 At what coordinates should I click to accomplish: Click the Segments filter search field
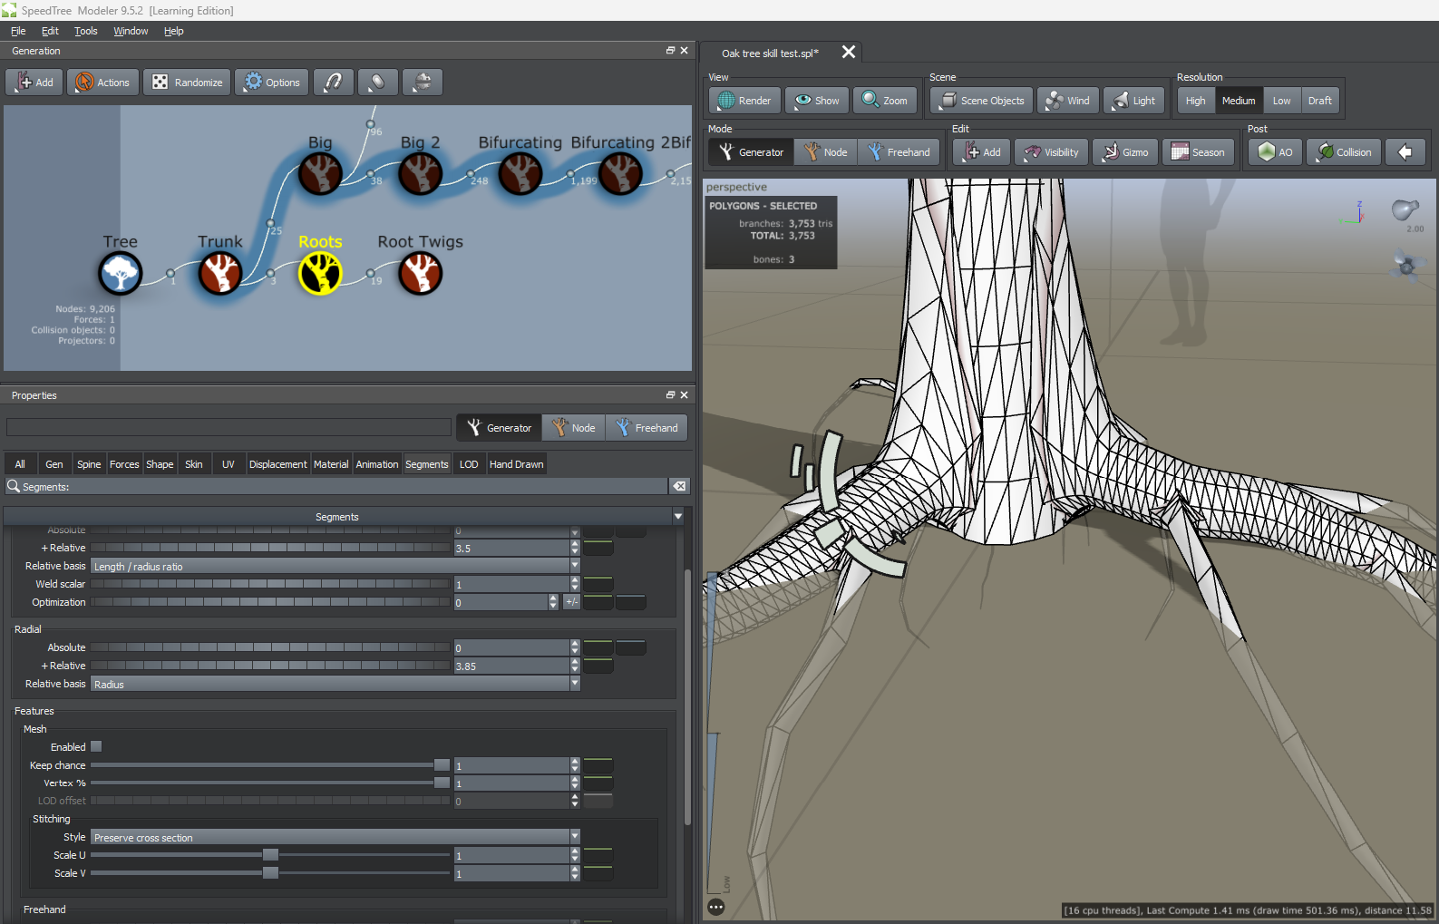[336, 487]
